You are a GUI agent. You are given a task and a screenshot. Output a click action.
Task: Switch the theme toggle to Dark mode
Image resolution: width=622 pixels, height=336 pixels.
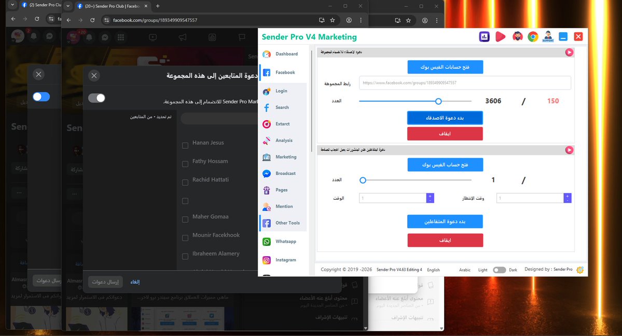pyautogui.click(x=500, y=270)
